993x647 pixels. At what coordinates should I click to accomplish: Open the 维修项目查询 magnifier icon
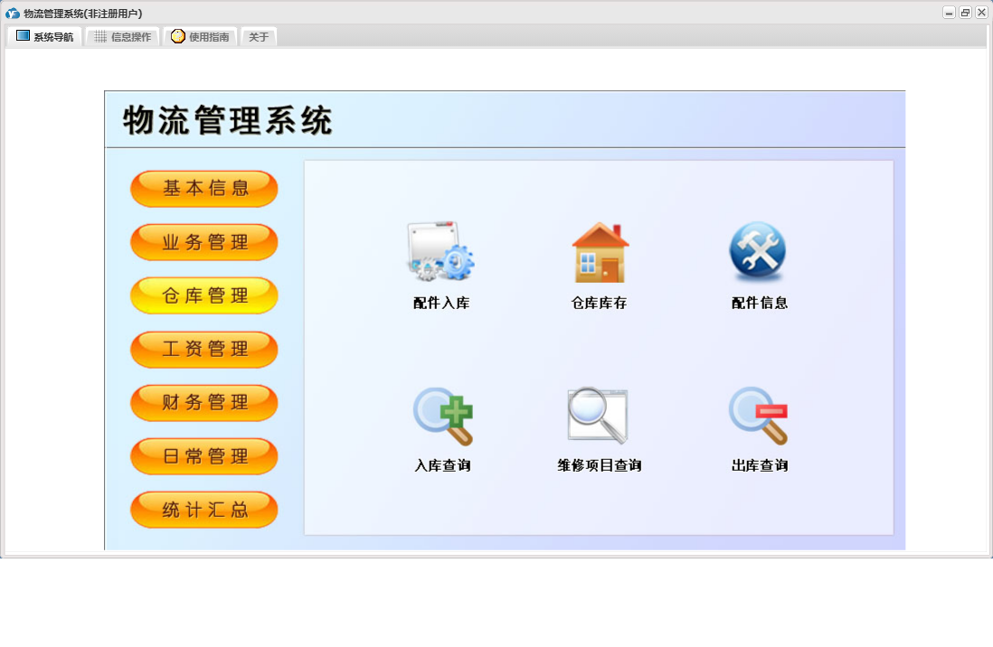598,416
